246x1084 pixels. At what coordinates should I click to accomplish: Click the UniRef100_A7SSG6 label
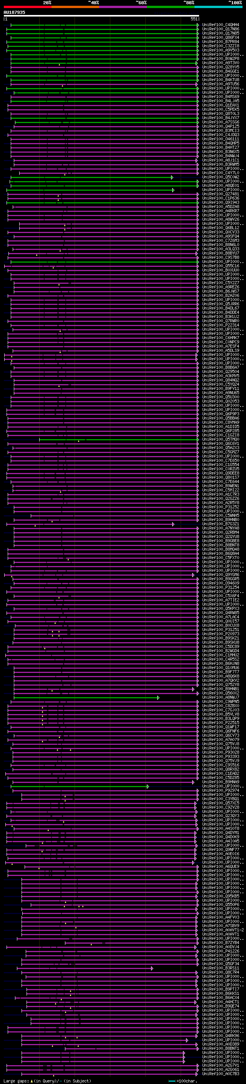[221, 122]
